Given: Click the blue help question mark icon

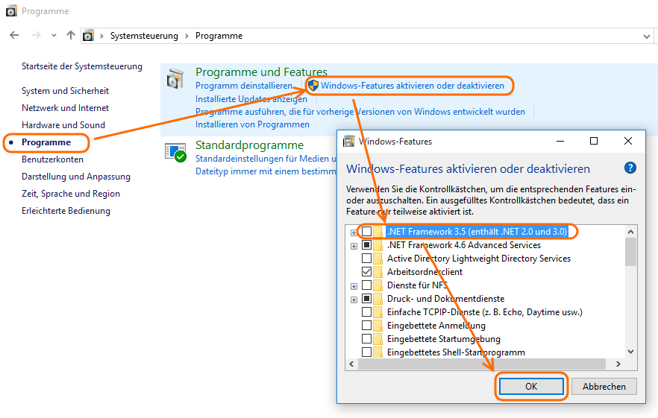Looking at the screenshot, I should [x=630, y=168].
